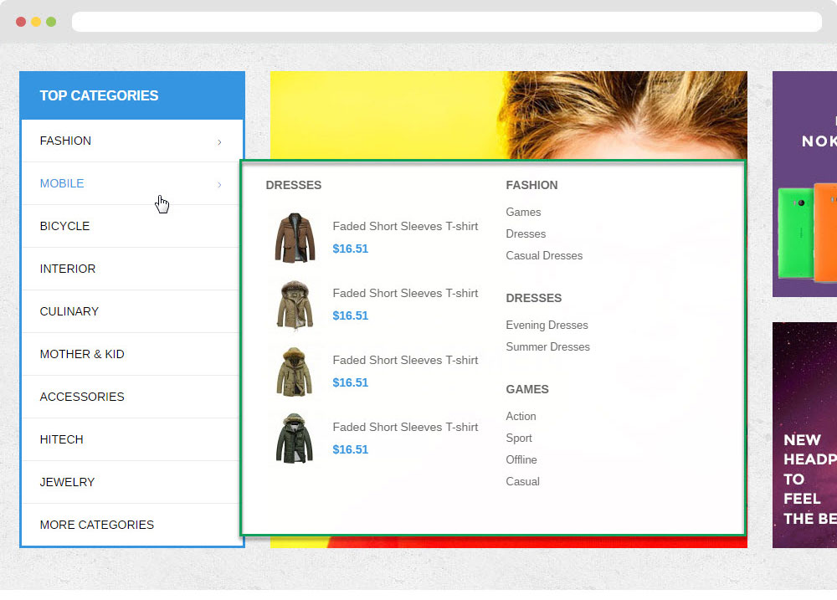Click the brown jacket product thumbnail
The image size is (837, 600).
[294, 238]
